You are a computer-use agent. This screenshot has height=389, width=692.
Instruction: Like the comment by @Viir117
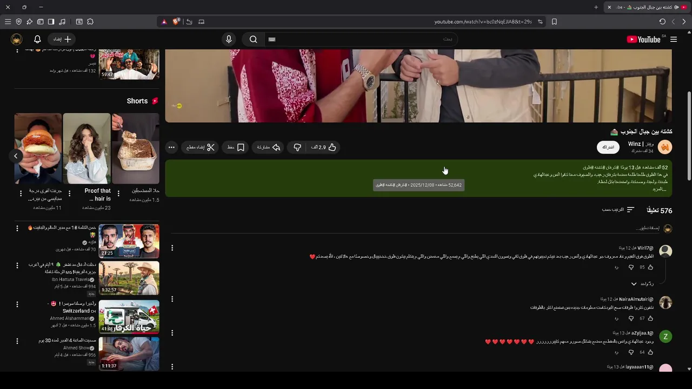pos(650,267)
